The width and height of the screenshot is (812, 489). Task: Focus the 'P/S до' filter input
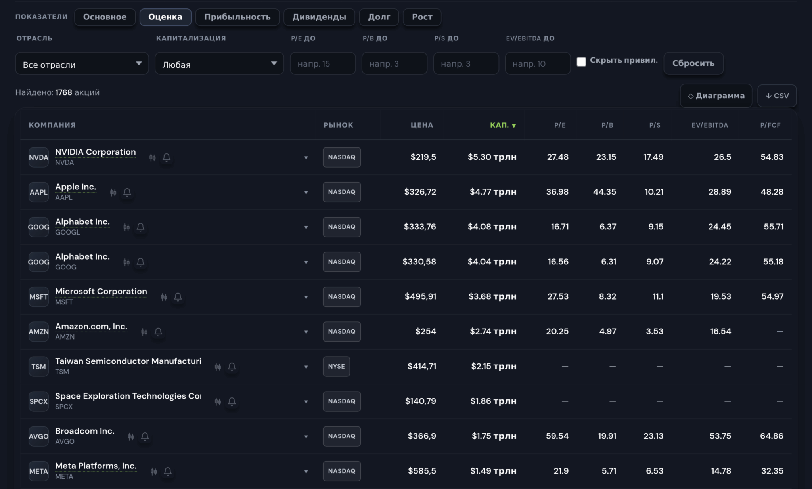tap(466, 63)
